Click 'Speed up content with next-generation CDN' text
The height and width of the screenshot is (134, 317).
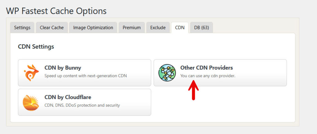(x=85, y=76)
